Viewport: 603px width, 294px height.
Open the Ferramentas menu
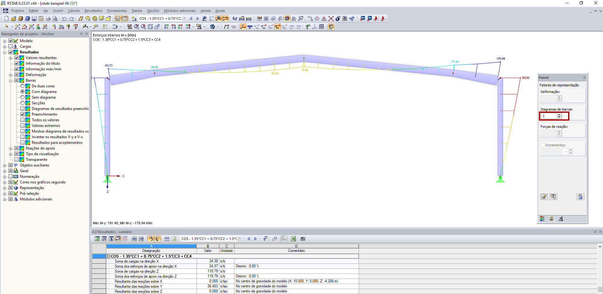pyautogui.click(x=117, y=11)
